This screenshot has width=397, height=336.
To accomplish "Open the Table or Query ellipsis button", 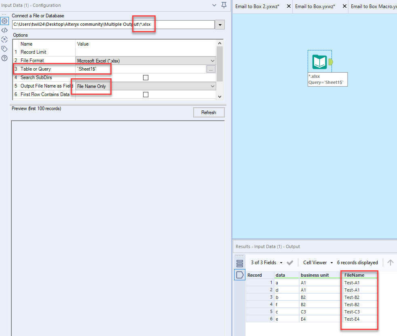I will tap(211, 69).
